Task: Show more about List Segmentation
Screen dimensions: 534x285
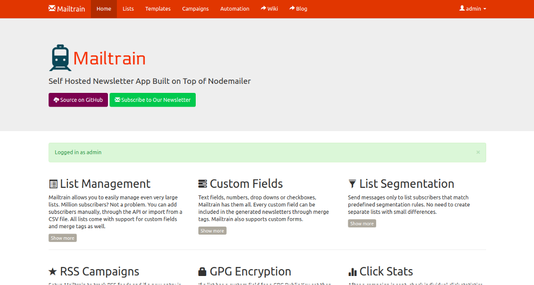Action: [362, 223]
